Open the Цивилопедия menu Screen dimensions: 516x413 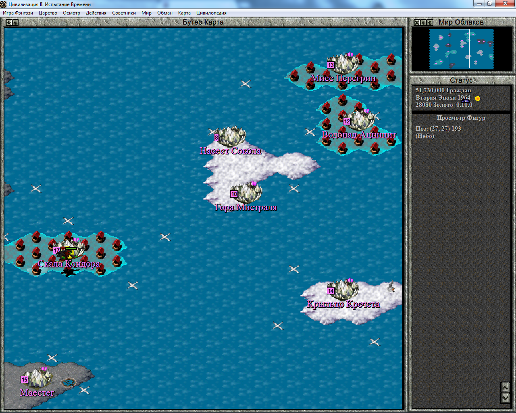tap(211, 13)
